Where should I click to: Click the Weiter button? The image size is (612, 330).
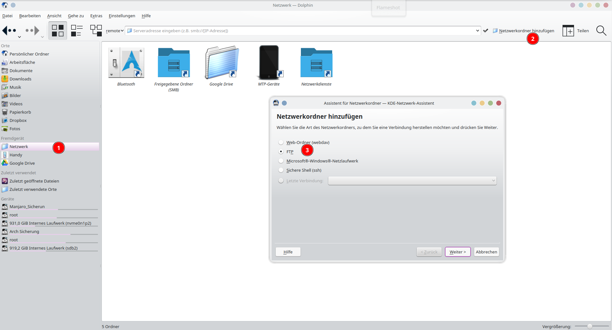[x=458, y=252]
